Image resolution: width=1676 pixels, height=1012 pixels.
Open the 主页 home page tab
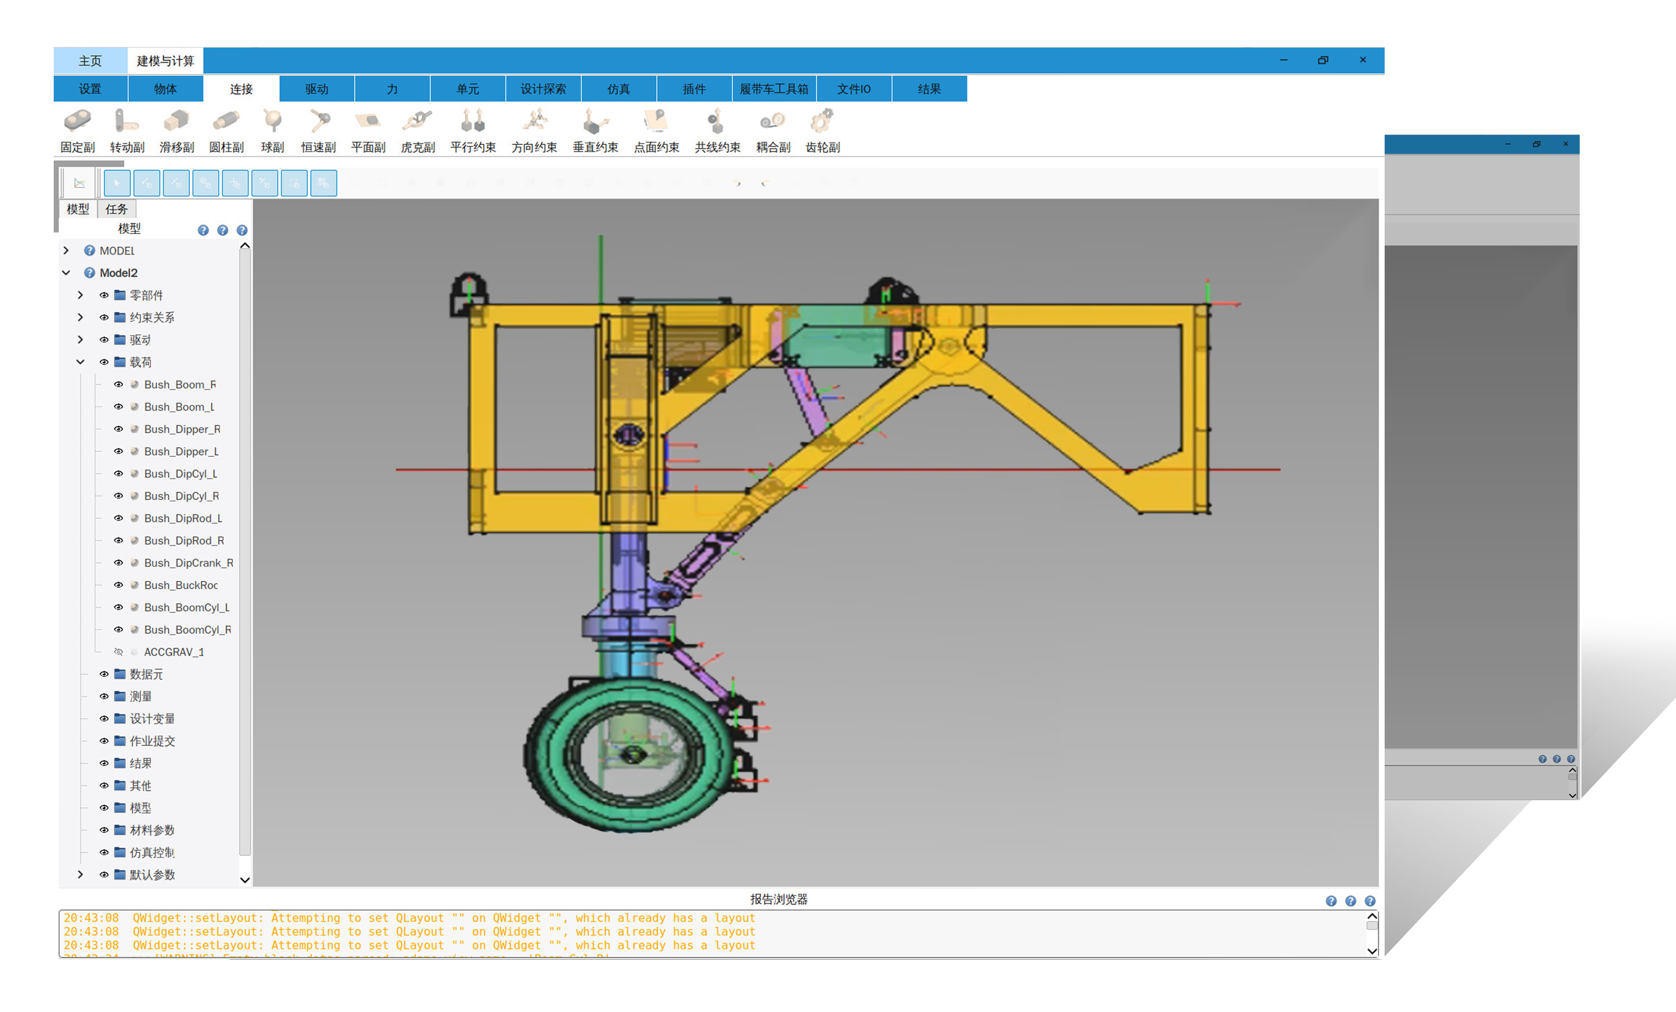tap(90, 61)
